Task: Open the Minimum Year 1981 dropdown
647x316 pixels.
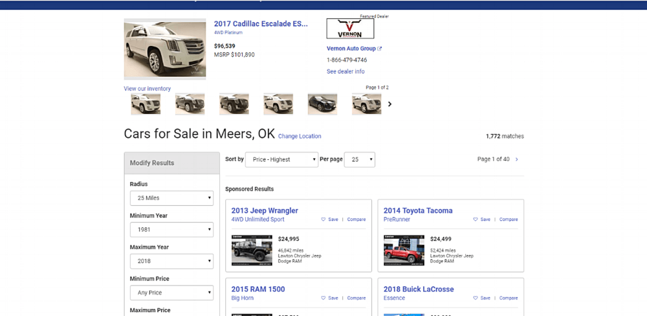Action: (x=171, y=229)
